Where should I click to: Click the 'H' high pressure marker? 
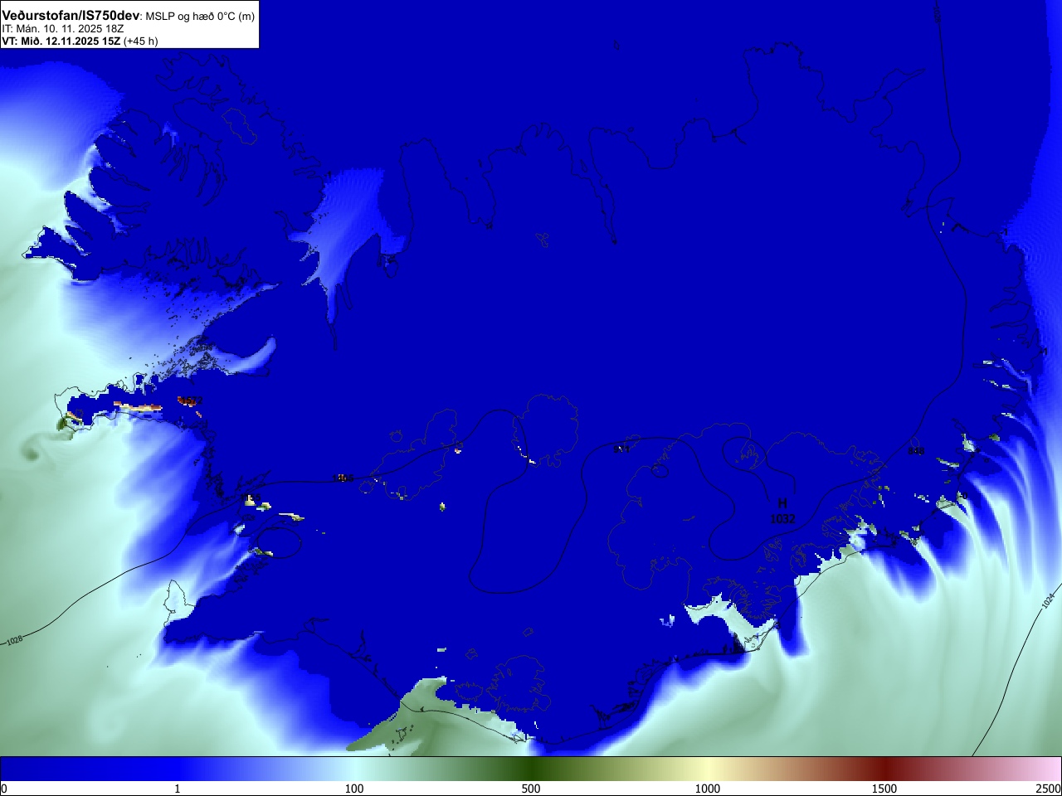(x=782, y=503)
